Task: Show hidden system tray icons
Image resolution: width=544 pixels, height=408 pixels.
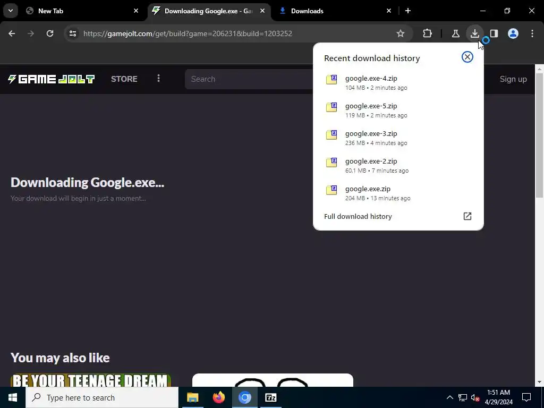Action: [449, 397]
